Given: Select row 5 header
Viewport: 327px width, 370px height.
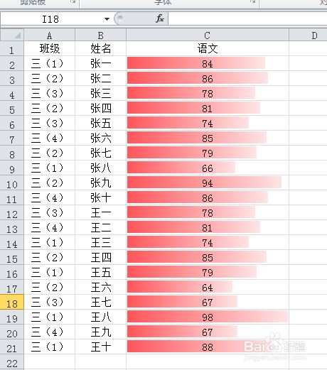Looking at the screenshot, I should (x=12, y=109).
